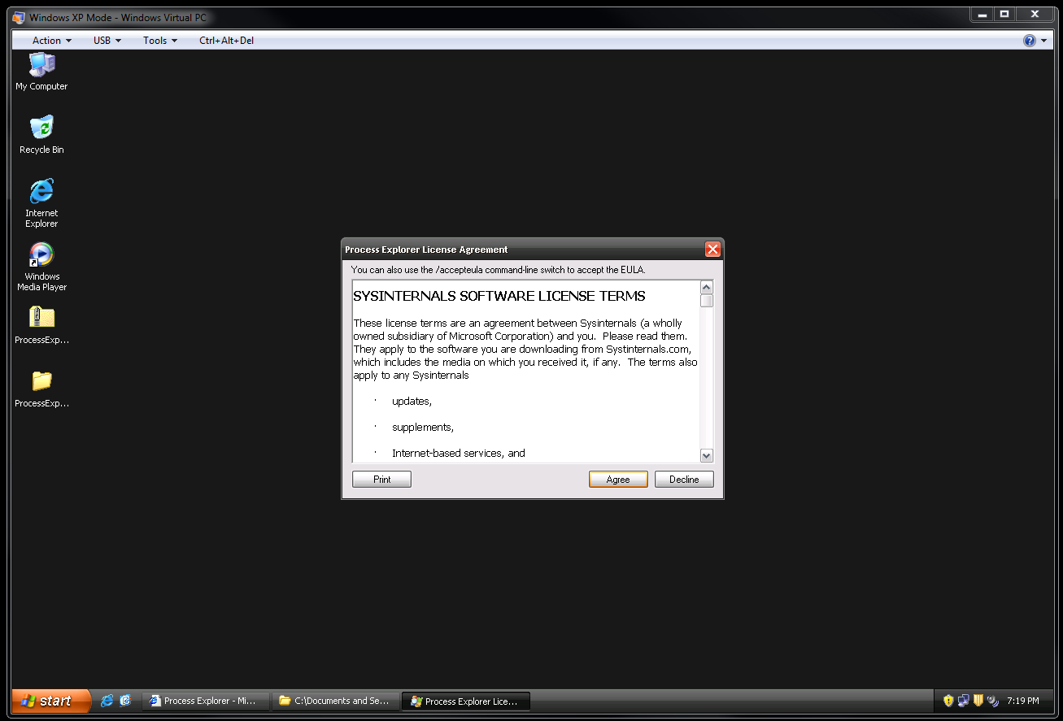1063x721 pixels.
Task: Open the Virtual PC help icon
Action: 1029,41
